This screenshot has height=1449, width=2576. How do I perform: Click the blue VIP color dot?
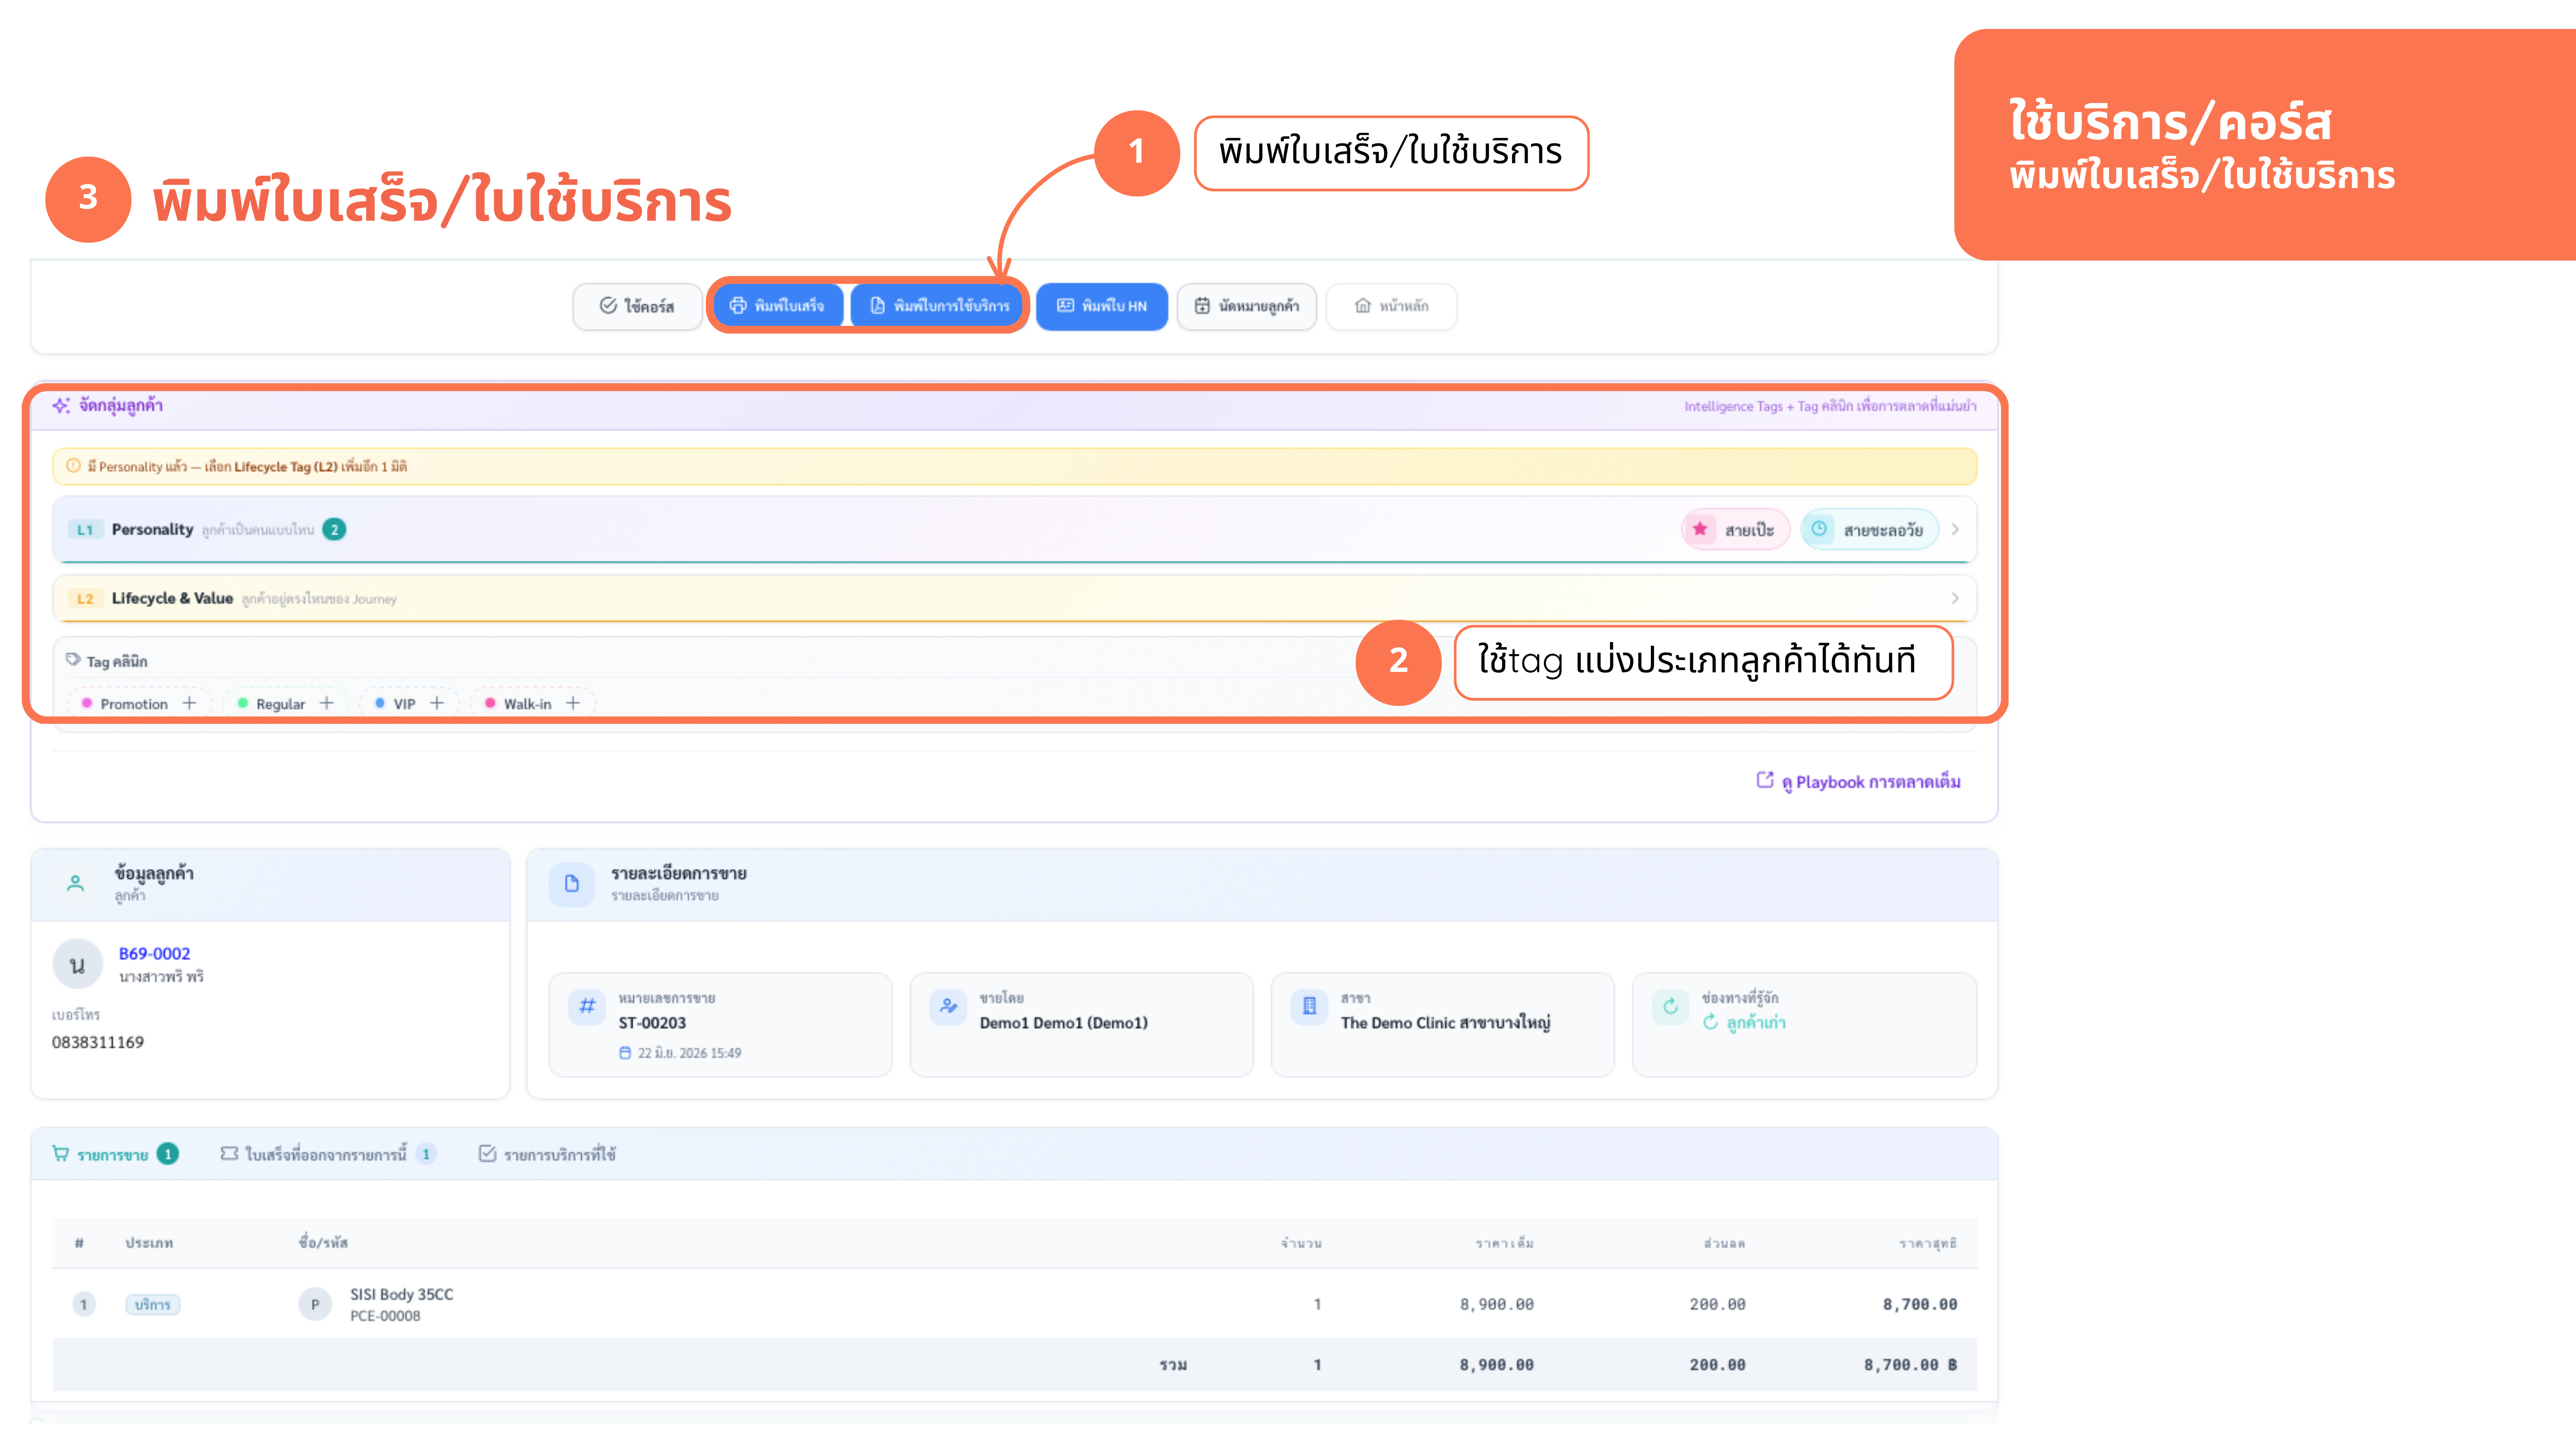[x=380, y=703]
